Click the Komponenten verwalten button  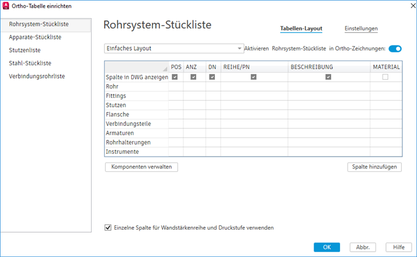tap(141, 167)
